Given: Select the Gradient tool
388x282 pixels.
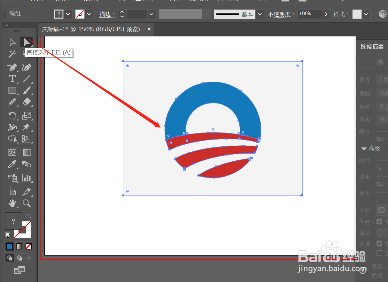Looking at the screenshot, I should tap(27, 152).
